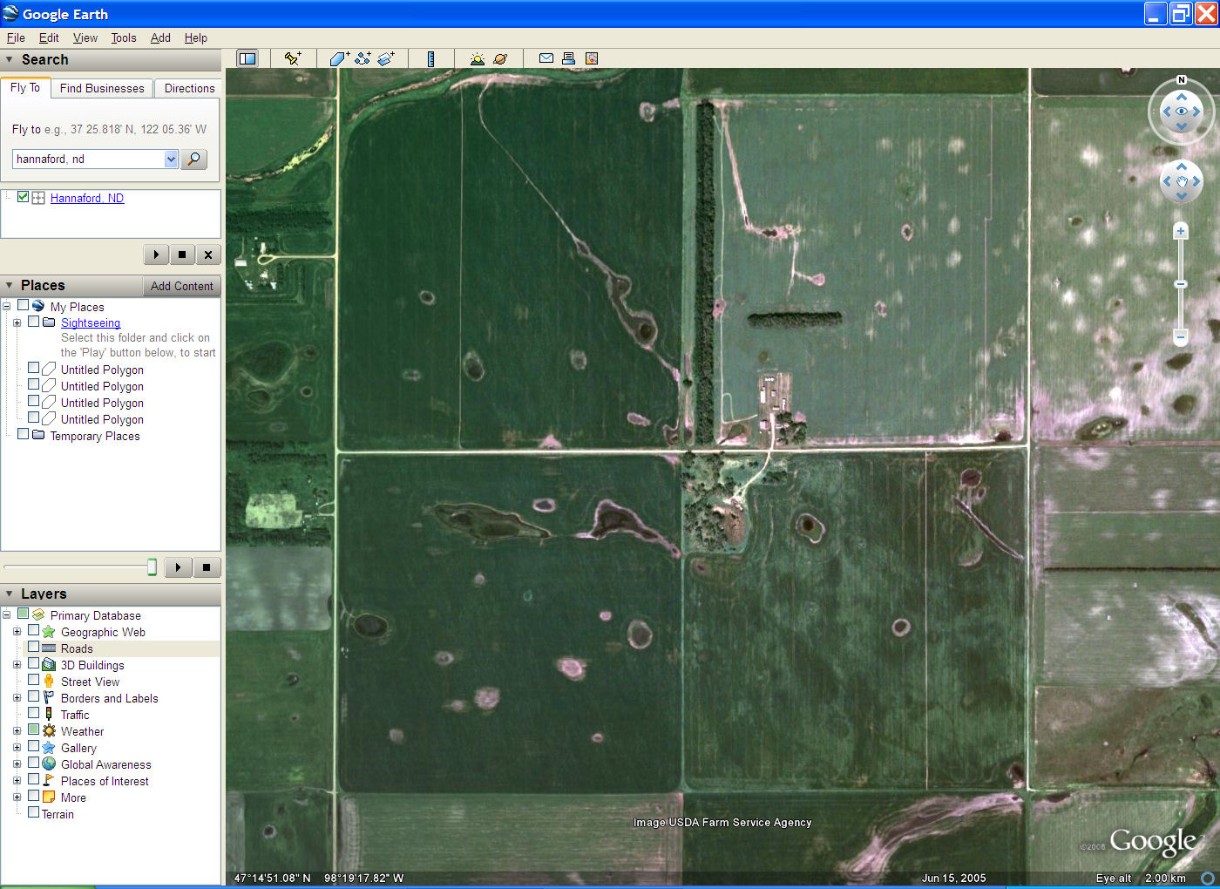Screen dimensions: 1220x889
Task: Open the View menu
Action: point(85,37)
